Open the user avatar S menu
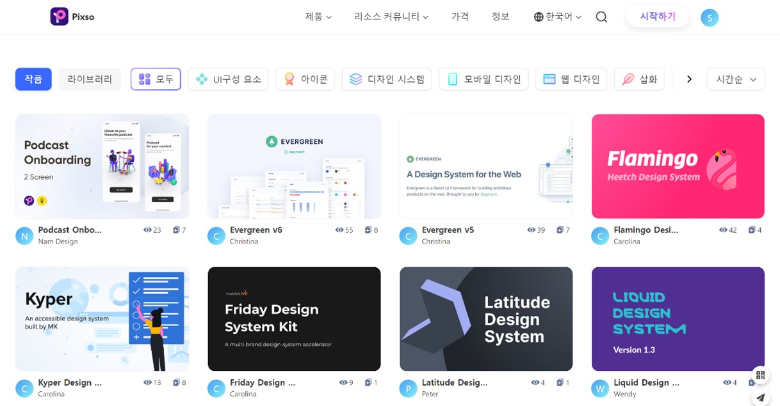The image size is (780, 406). [x=710, y=18]
